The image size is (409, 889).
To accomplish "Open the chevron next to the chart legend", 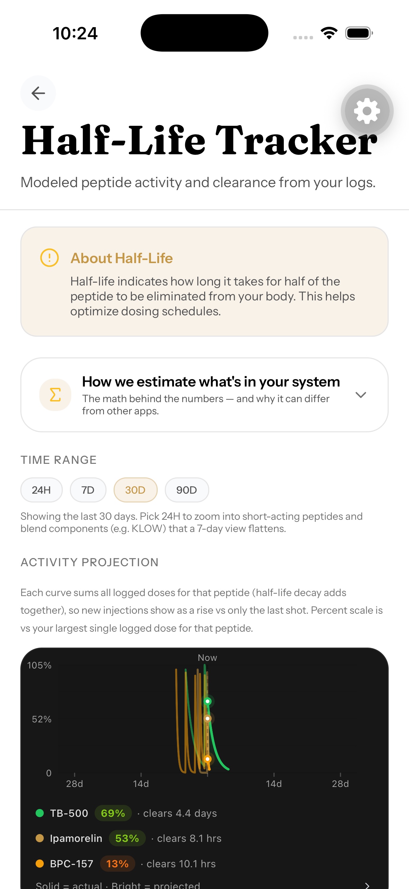I will tap(367, 885).
